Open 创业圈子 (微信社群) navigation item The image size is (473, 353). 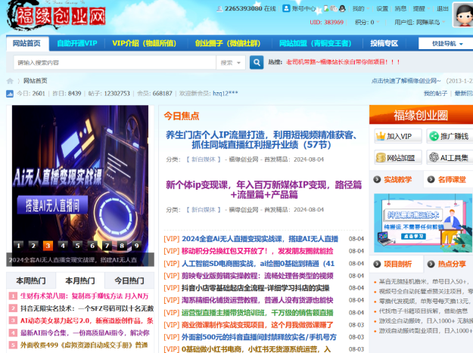(228, 43)
